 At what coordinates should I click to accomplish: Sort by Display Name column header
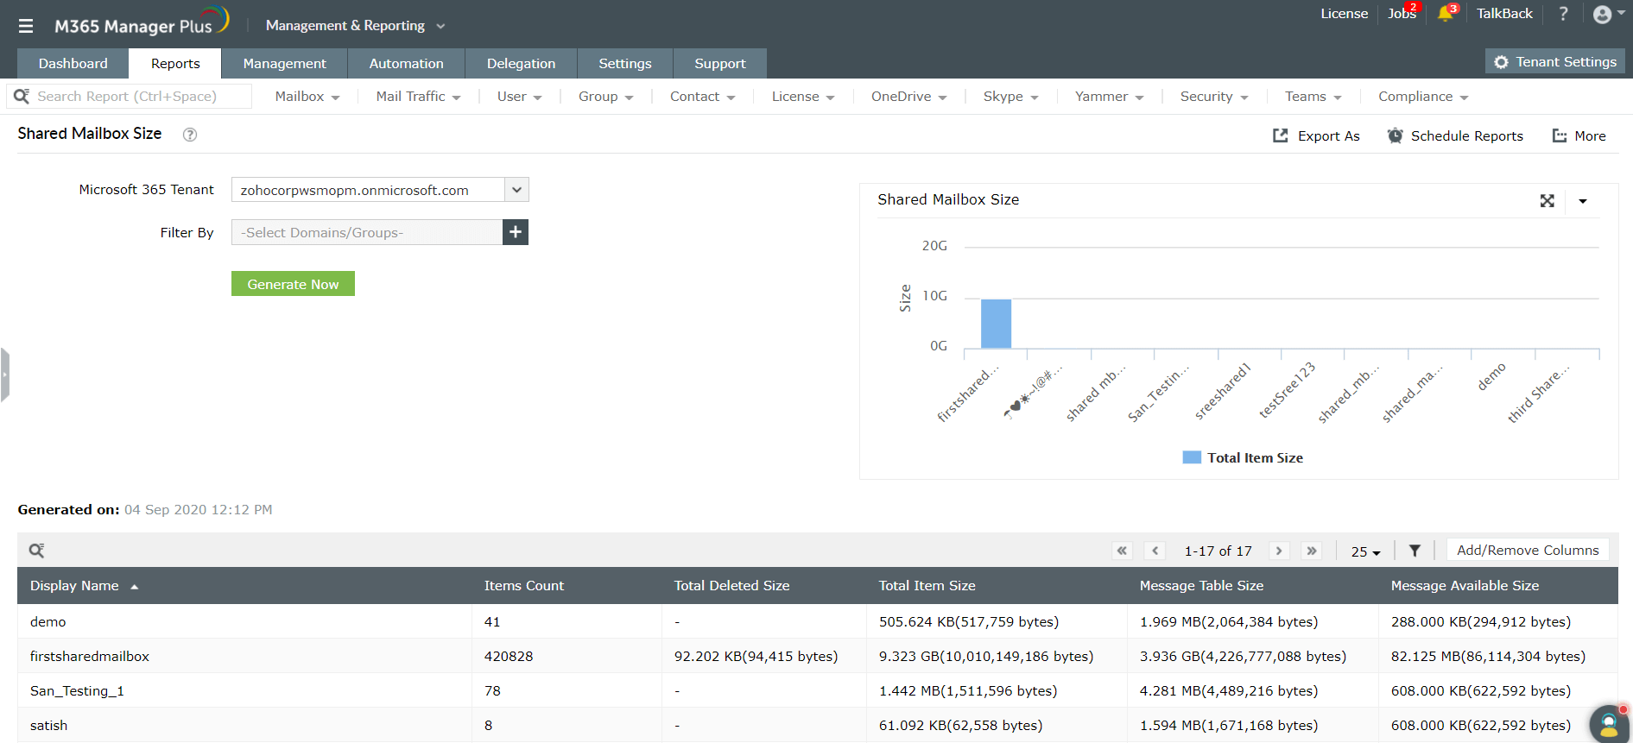coord(75,586)
